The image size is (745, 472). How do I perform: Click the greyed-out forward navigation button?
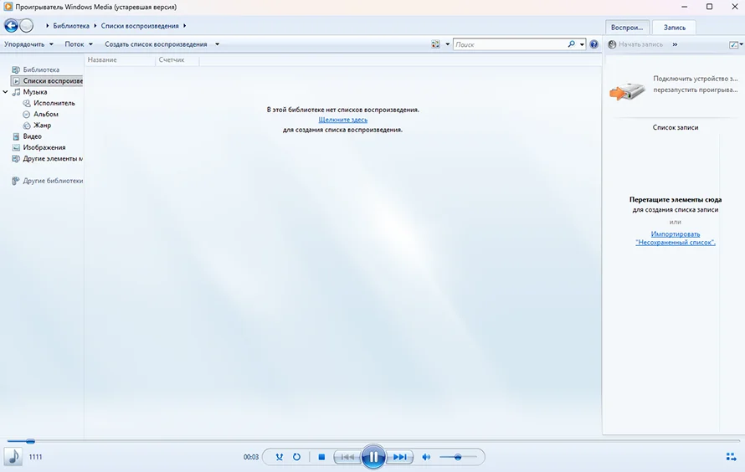tap(27, 26)
